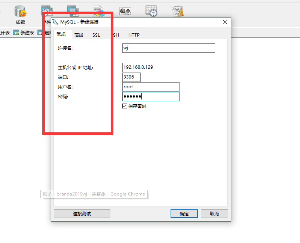The image size is (300, 243).
Task: Close the MySQL 新建连接 dialog
Action: (225, 22)
